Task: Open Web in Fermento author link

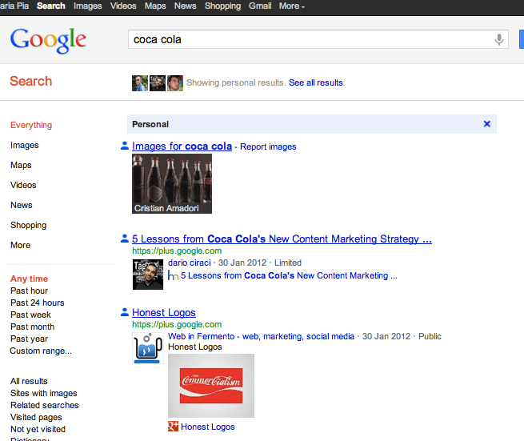Action: (x=261, y=336)
